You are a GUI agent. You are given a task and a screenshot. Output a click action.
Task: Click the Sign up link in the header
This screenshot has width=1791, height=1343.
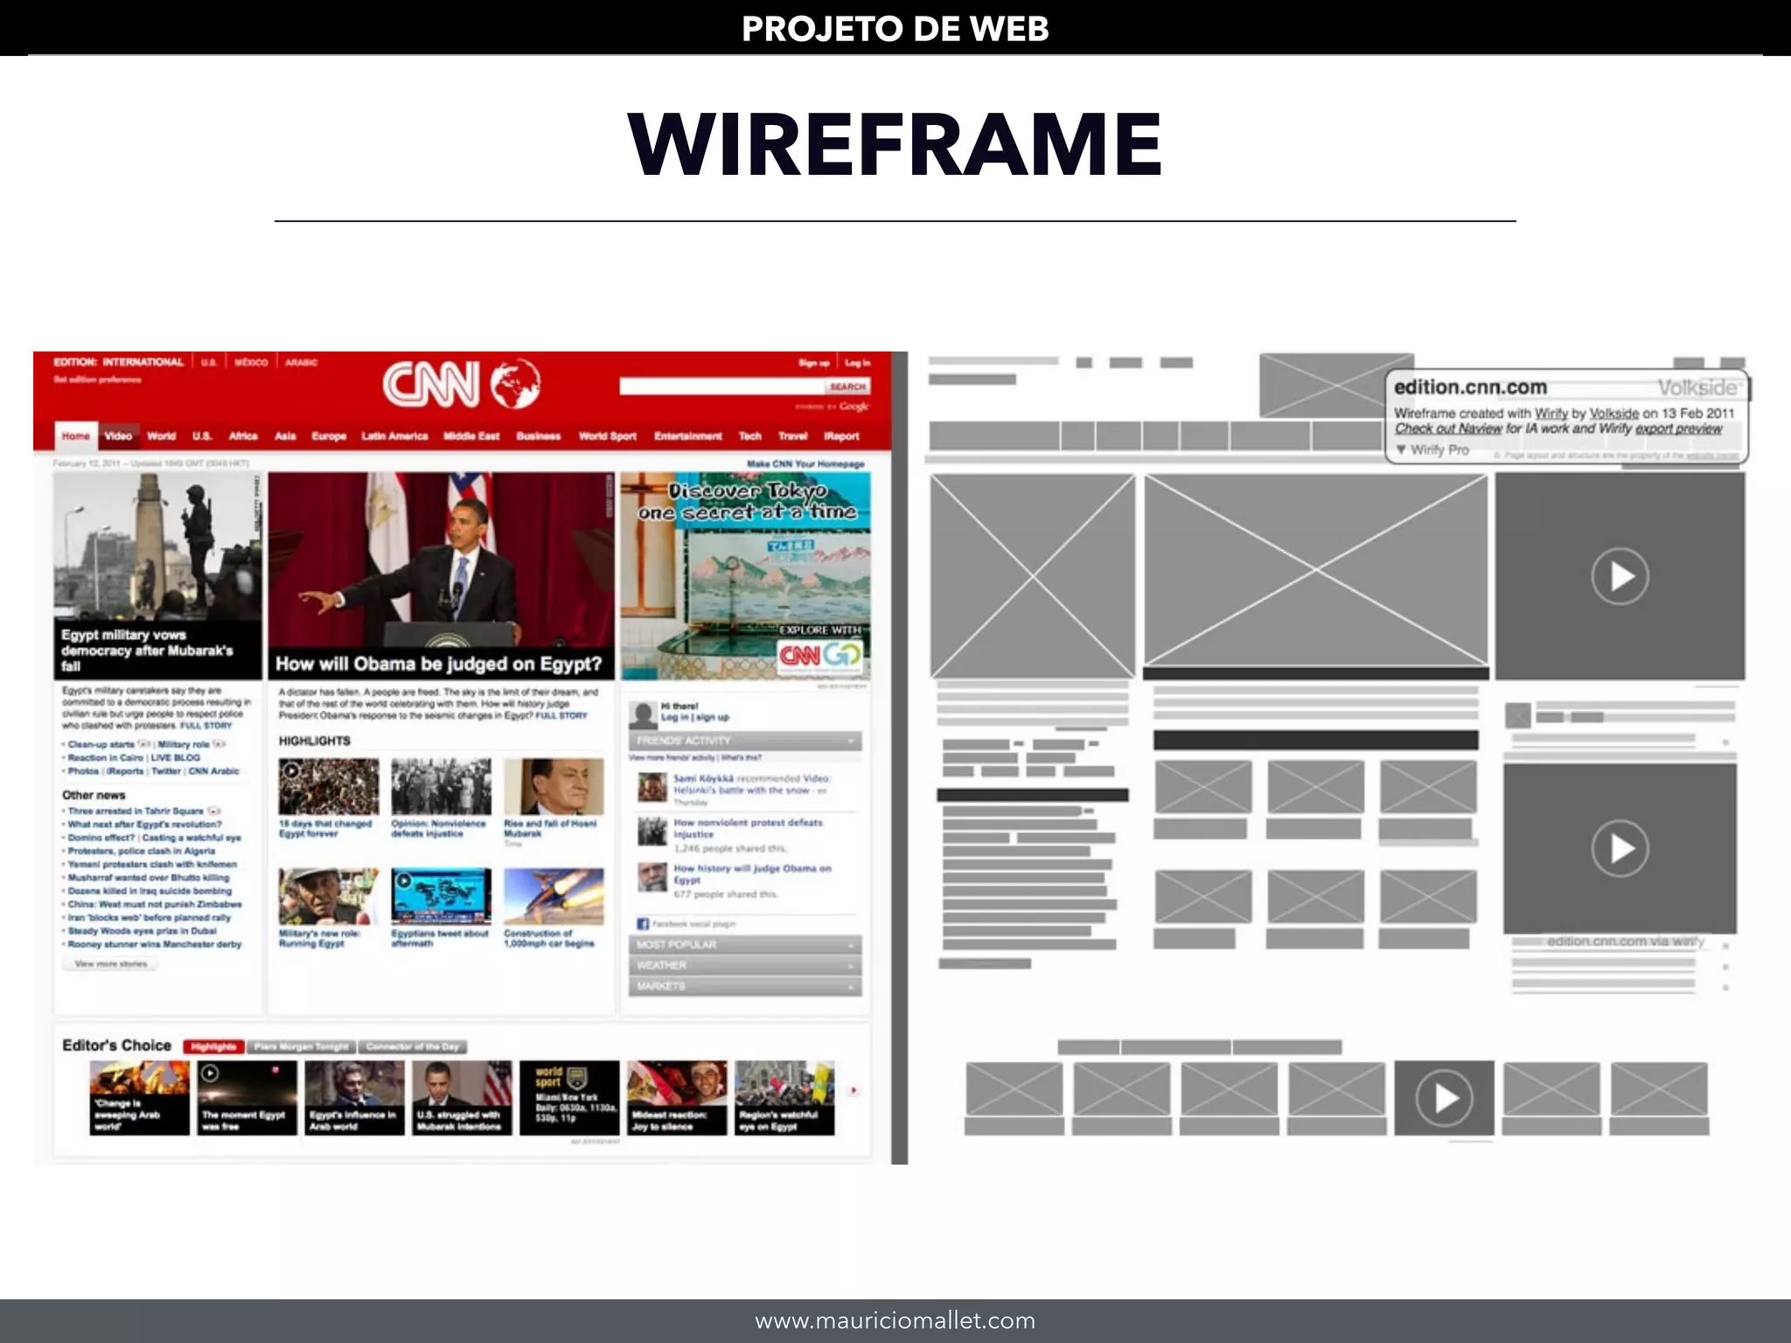pyautogui.click(x=813, y=363)
